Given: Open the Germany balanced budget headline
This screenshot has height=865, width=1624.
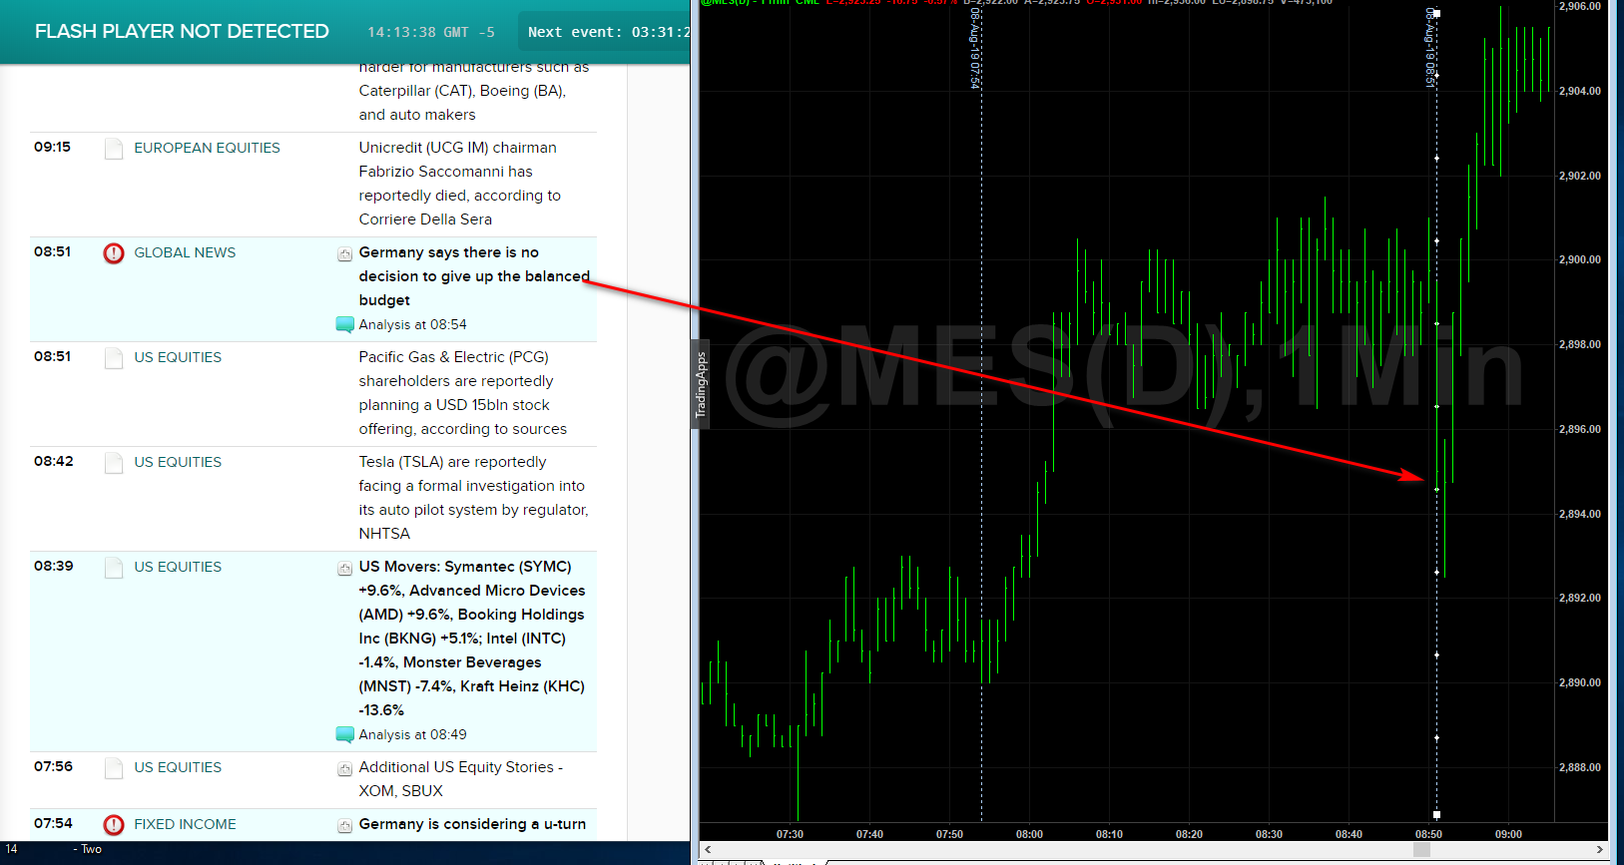Looking at the screenshot, I should tap(474, 276).
